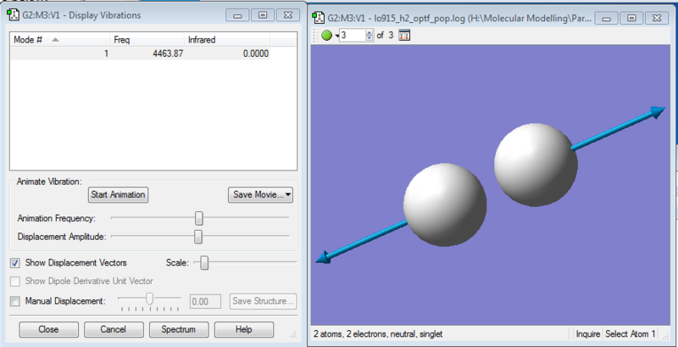678x347 pixels.
Task: Select vibration mode 1 row
Action: pos(140,53)
